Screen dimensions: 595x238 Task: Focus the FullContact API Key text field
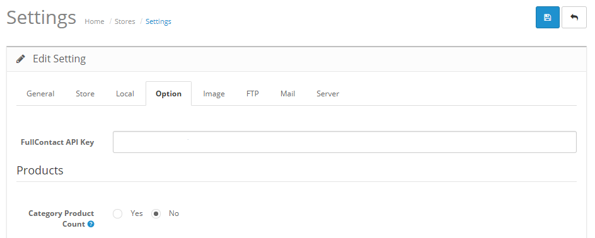tap(345, 142)
